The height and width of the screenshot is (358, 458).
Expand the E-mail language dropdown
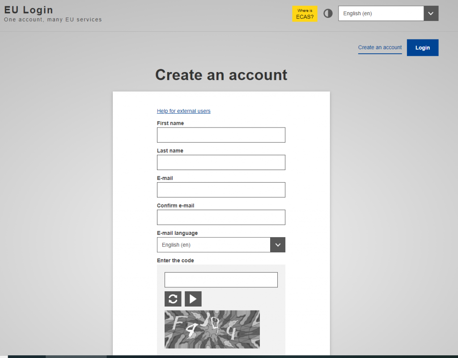214,245
